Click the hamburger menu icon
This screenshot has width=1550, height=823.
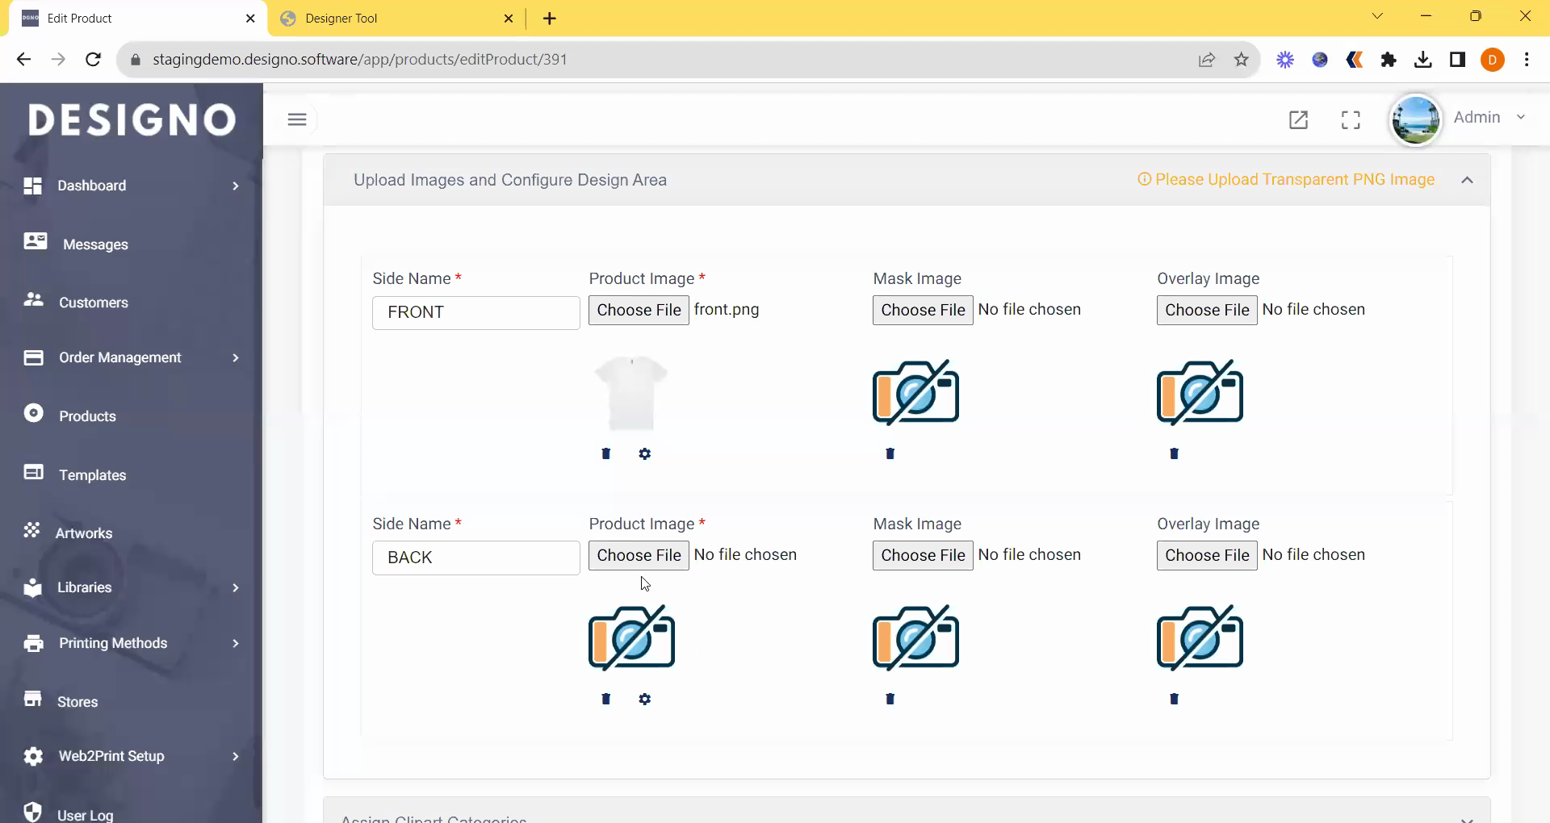pos(297,119)
